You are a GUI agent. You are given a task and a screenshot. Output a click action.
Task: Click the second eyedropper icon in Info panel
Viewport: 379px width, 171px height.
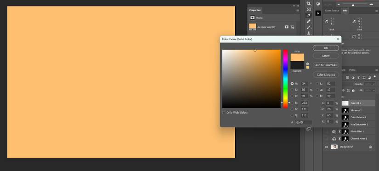tap(354, 22)
